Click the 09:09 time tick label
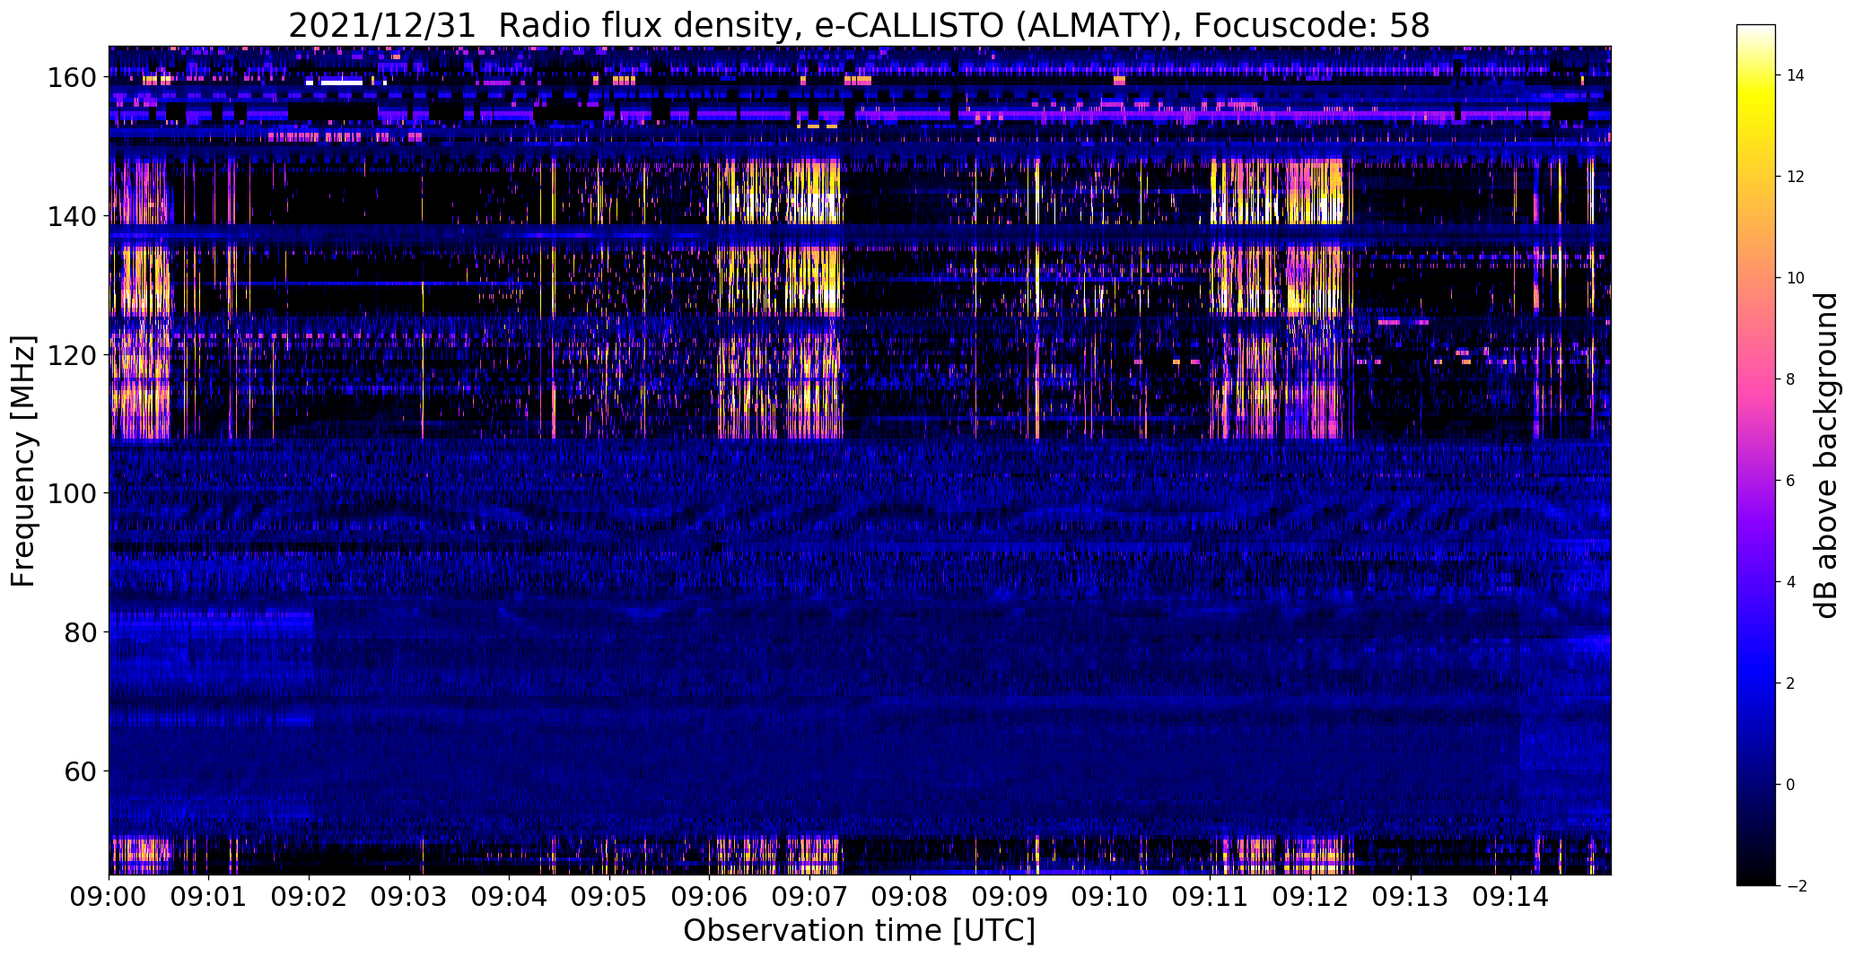 click(x=1010, y=896)
